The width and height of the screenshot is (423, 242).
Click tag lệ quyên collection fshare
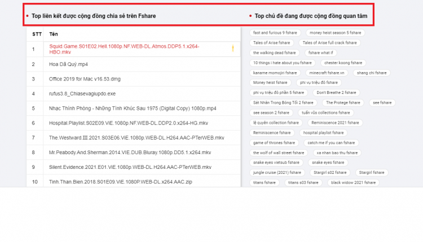[276, 123]
